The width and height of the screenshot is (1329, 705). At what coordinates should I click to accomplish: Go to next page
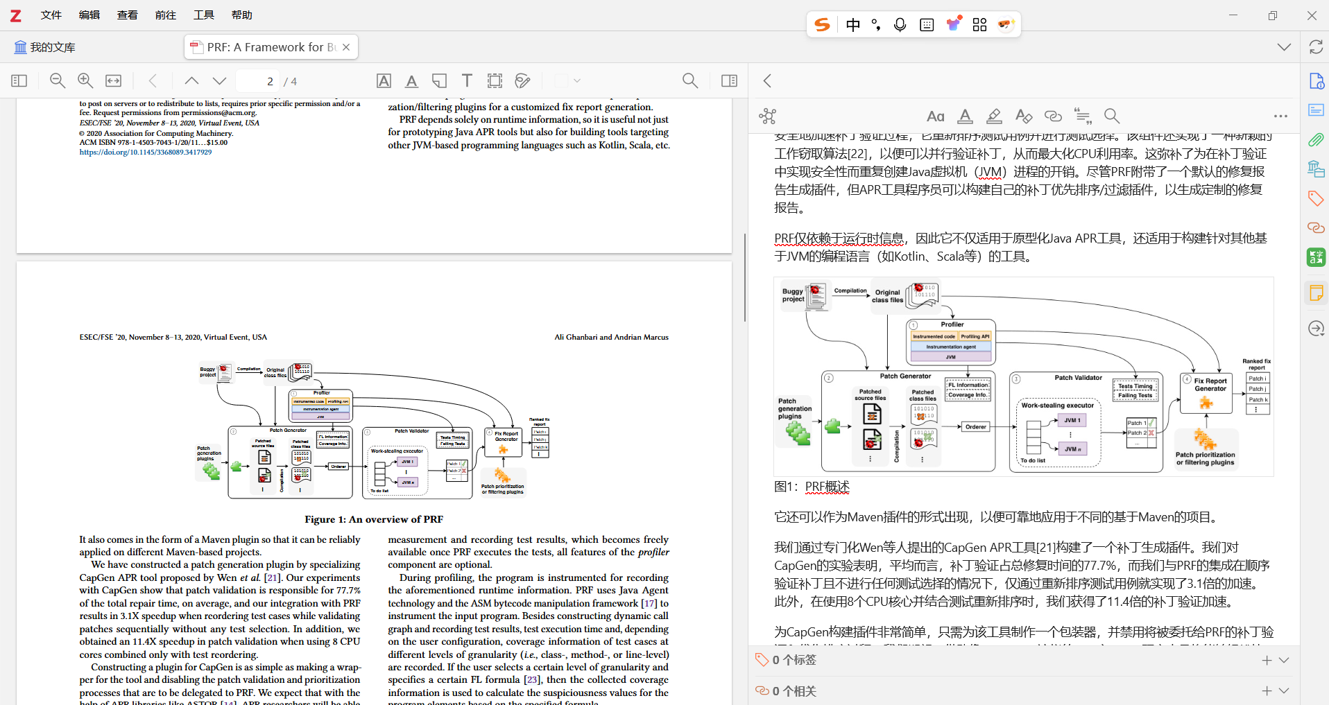(219, 81)
